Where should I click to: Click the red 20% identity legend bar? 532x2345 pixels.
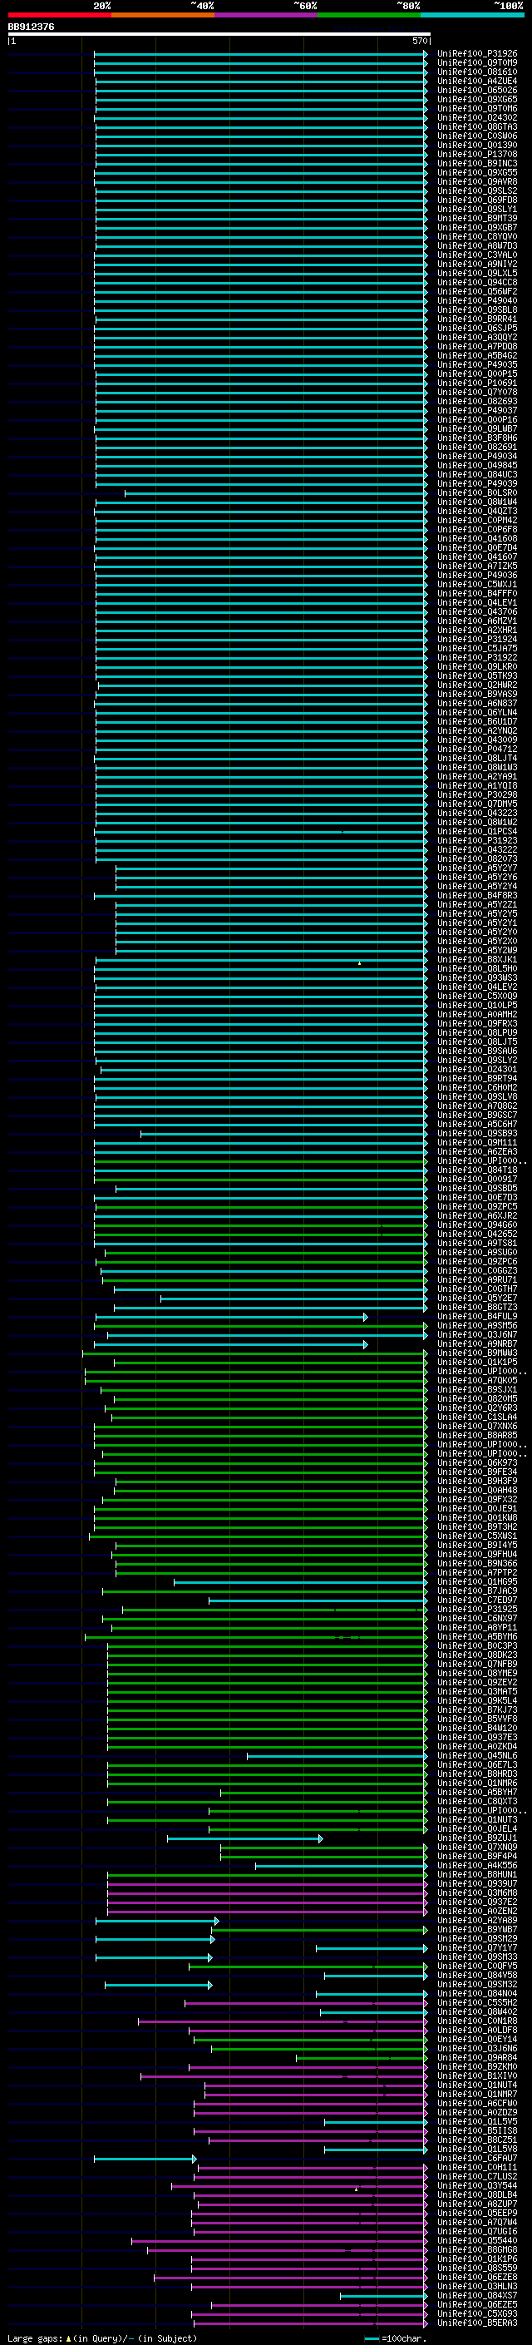click(x=59, y=15)
